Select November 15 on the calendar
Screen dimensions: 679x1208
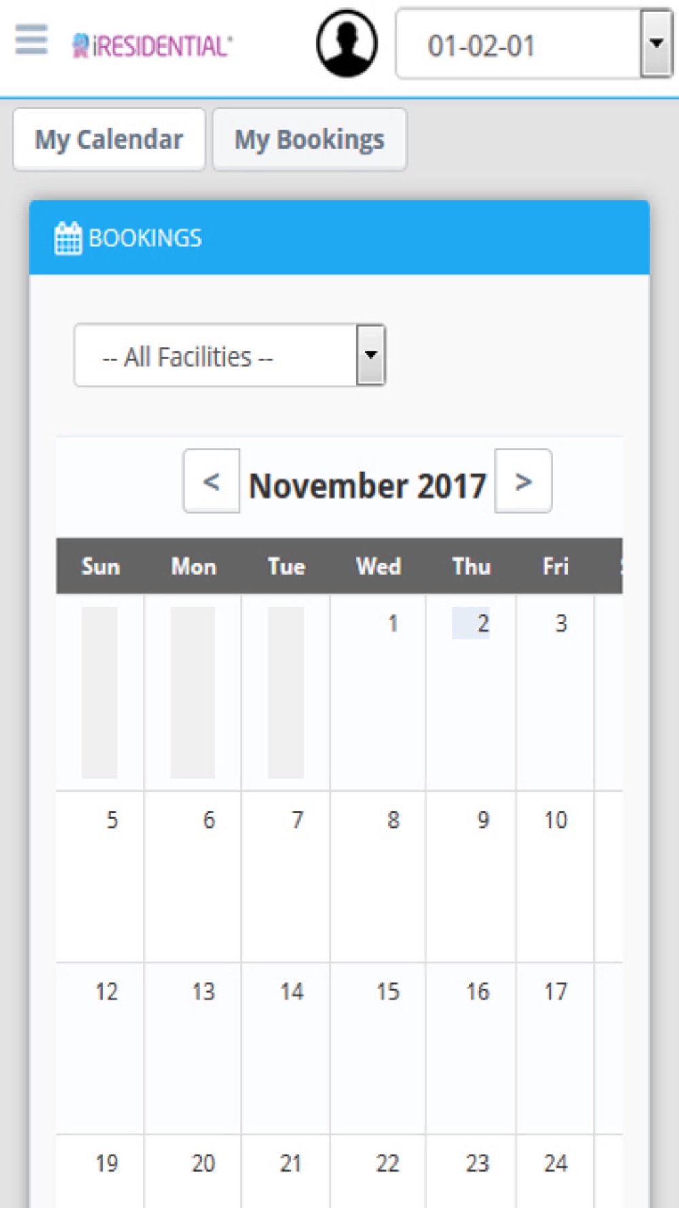[x=378, y=1048]
